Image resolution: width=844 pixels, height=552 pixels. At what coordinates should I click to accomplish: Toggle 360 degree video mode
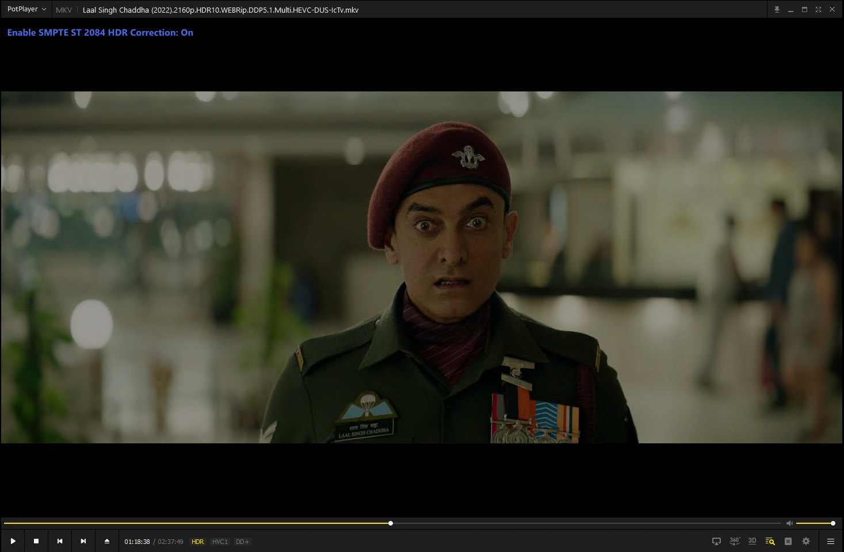(735, 541)
